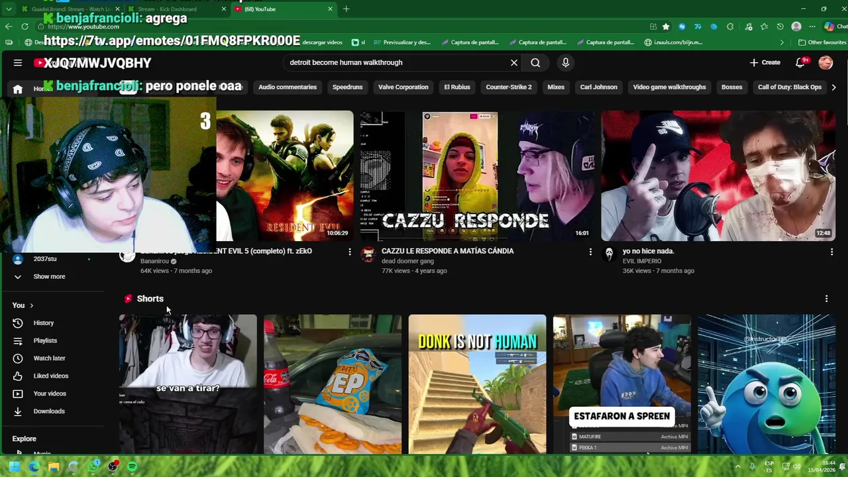848x477 pixels.
Task: Select the 'Audio commentaries' chip
Action: (288, 87)
